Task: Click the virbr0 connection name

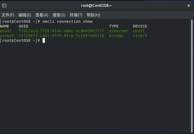Action: click(x=7, y=36)
